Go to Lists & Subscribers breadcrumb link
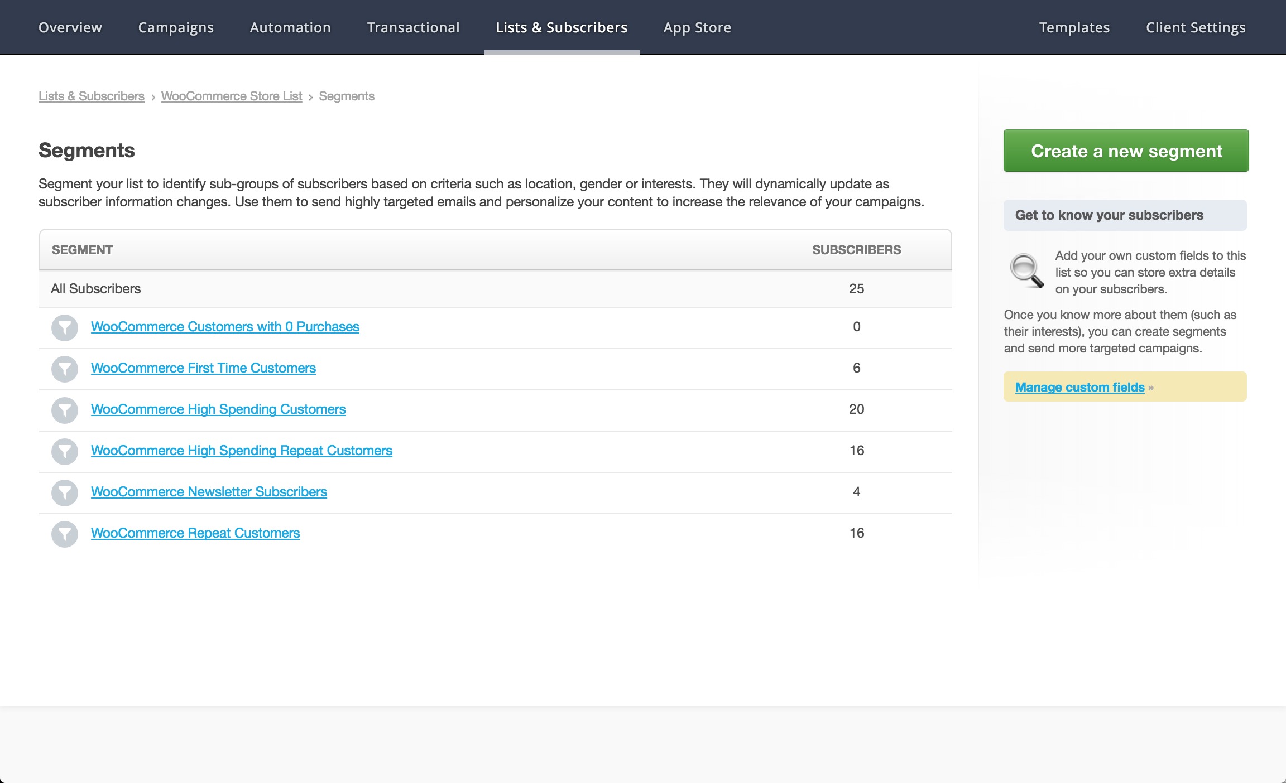The width and height of the screenshot is (1286, 783). (x=91, y=96)
